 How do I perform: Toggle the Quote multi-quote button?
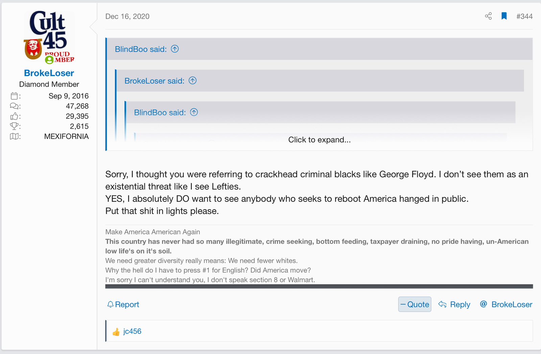[x=415, y=304]
